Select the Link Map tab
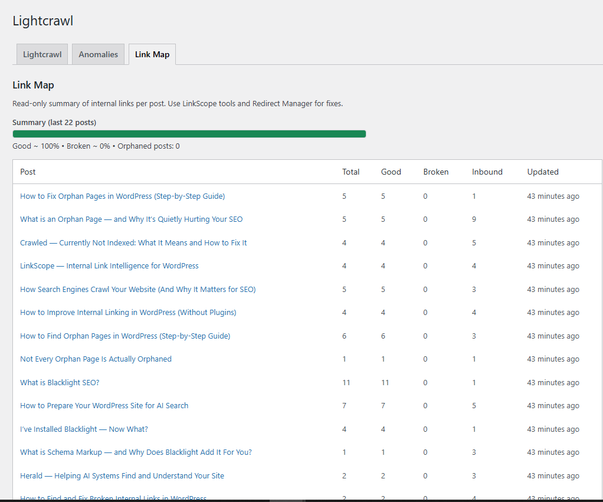The height and width of the screenshot is (502, 603). (152, 54)
